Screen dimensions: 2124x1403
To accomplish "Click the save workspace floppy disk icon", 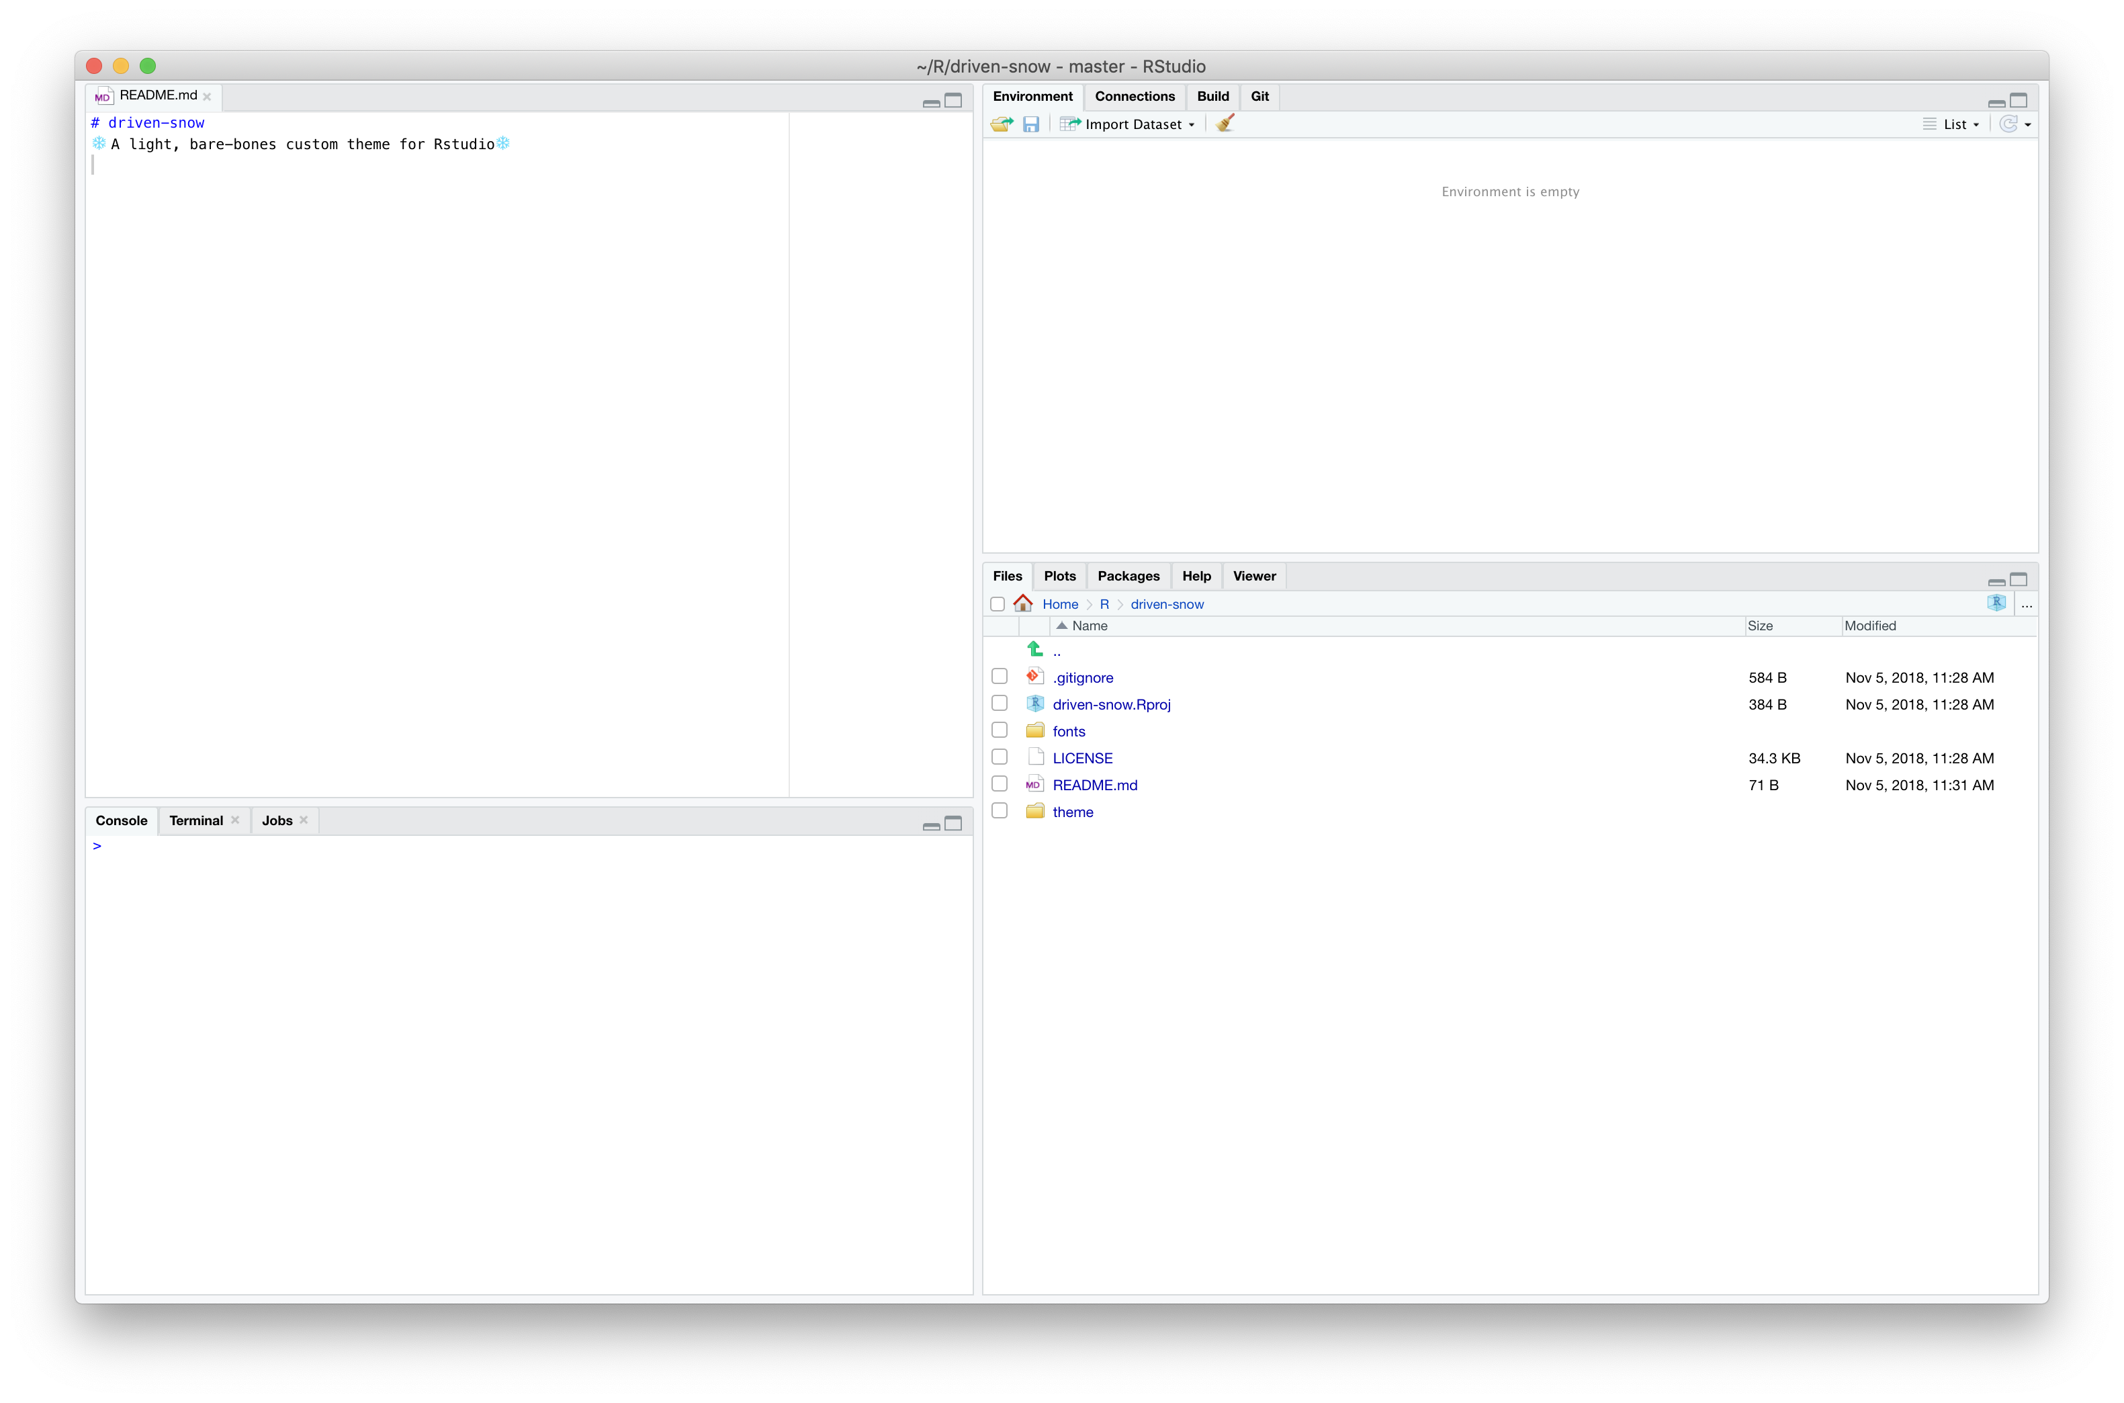I will [x=1031, y=124].
